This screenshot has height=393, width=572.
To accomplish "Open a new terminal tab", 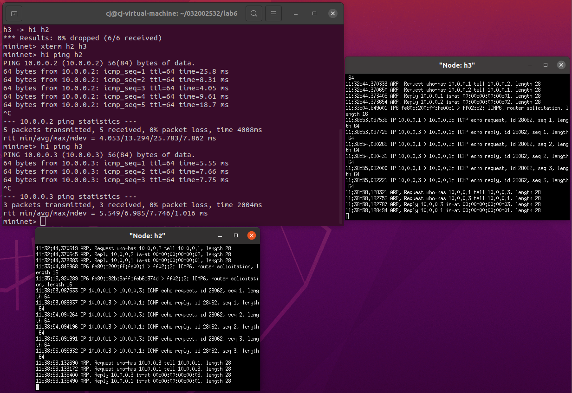I will pyautogui.click(x=14, y=13).
